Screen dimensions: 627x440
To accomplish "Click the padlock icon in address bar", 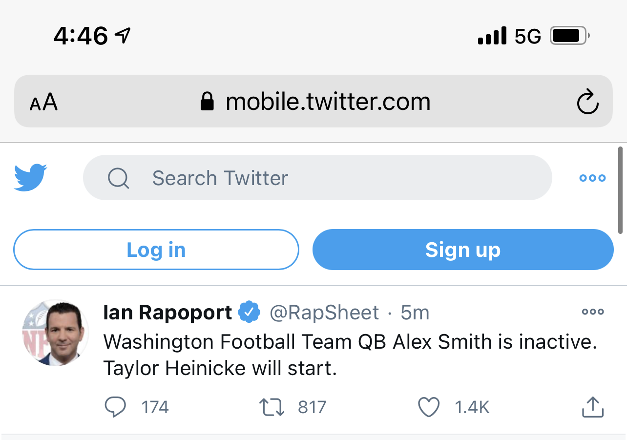I will pyautogui.click(x=208, y=102).
